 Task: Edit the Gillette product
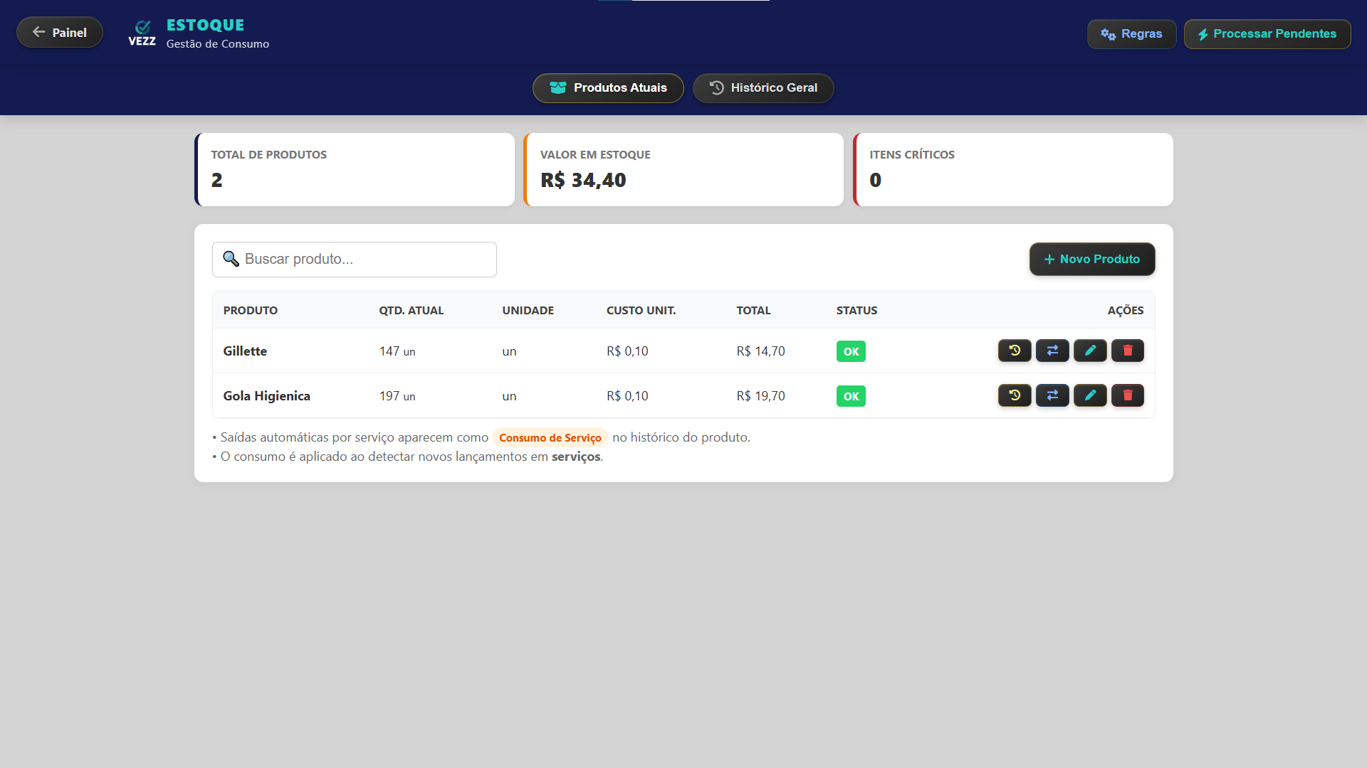point(1089,351)
